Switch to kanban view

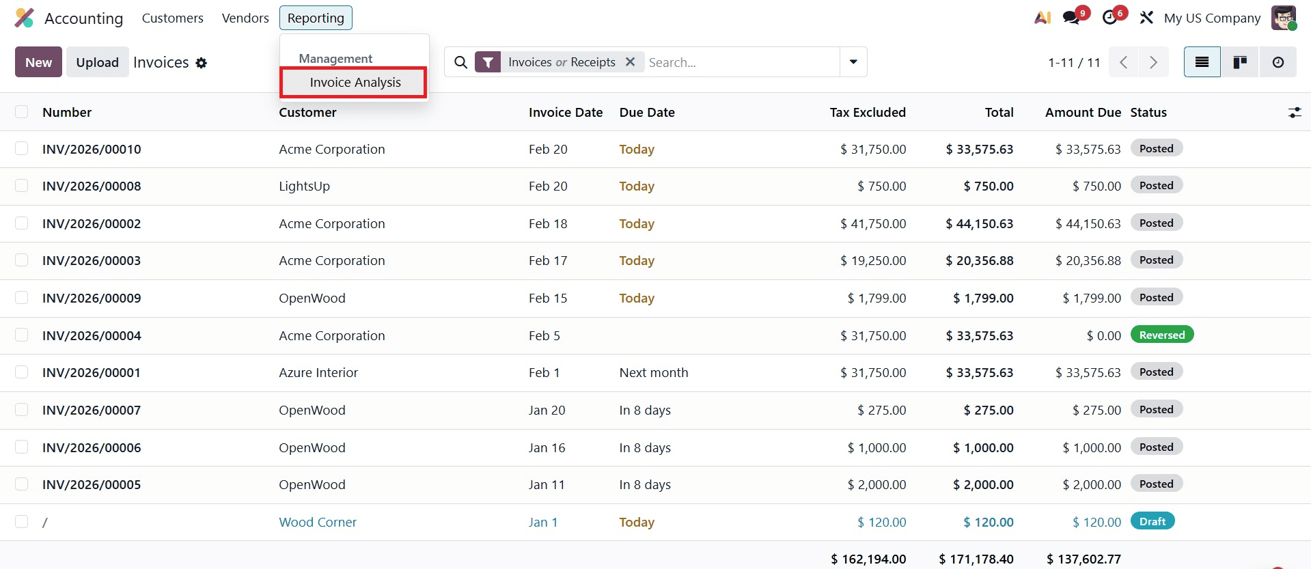1240,62
